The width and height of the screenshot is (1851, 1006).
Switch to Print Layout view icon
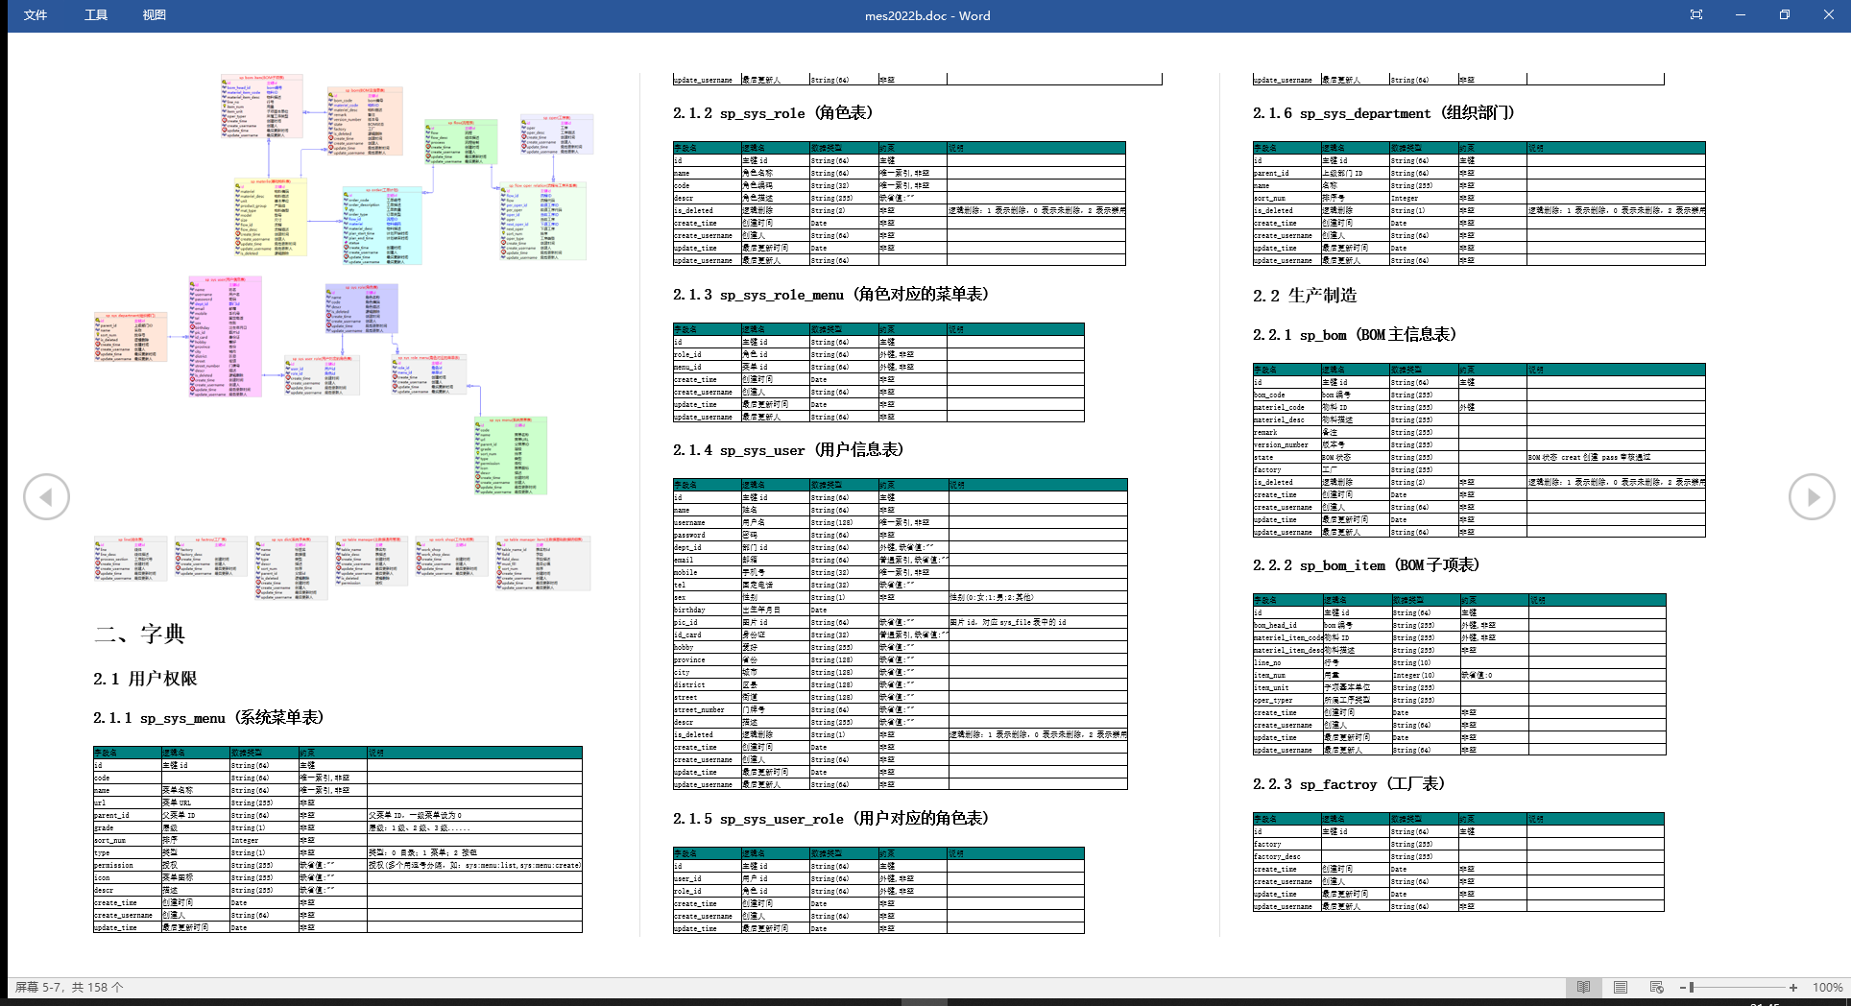click(x=1621, y=987)
